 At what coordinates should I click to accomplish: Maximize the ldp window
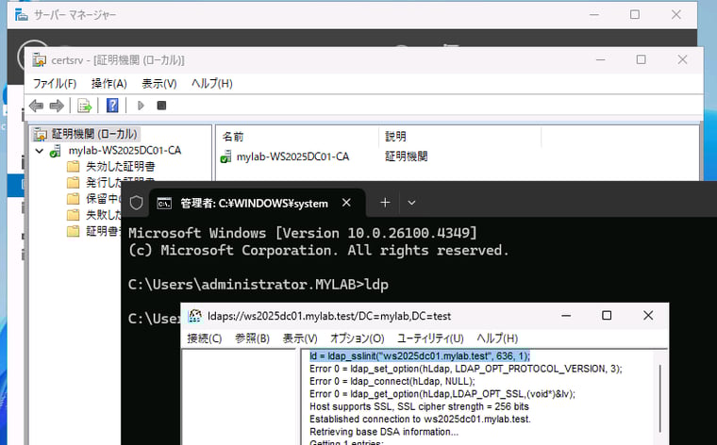tap(607, 315)
